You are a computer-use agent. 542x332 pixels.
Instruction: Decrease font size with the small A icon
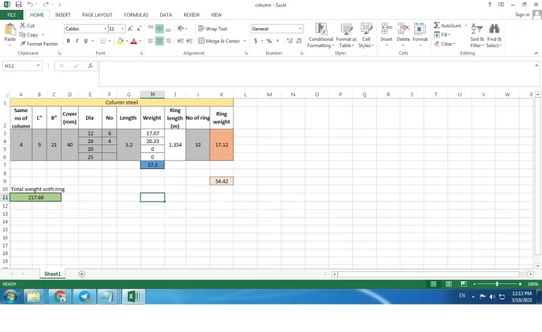point(138,29)
